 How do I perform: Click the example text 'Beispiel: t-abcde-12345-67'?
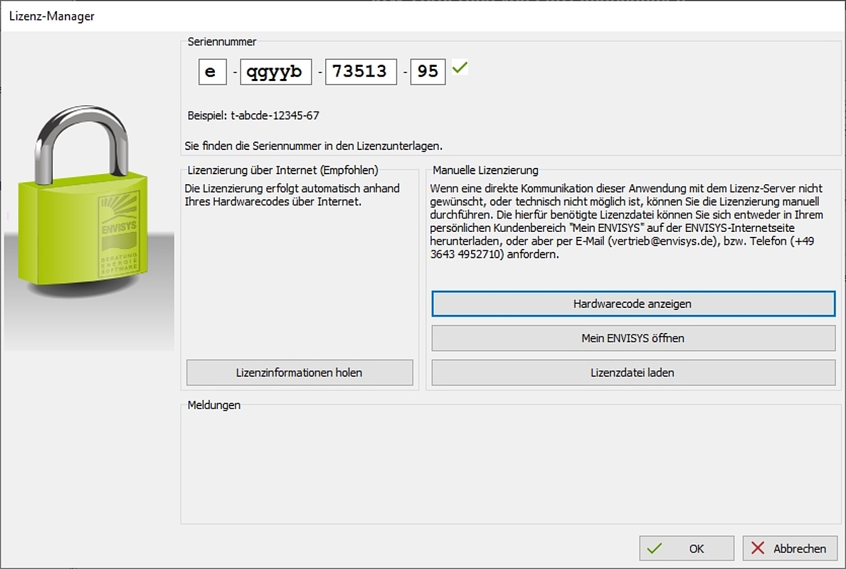click(x=253, y=115)
